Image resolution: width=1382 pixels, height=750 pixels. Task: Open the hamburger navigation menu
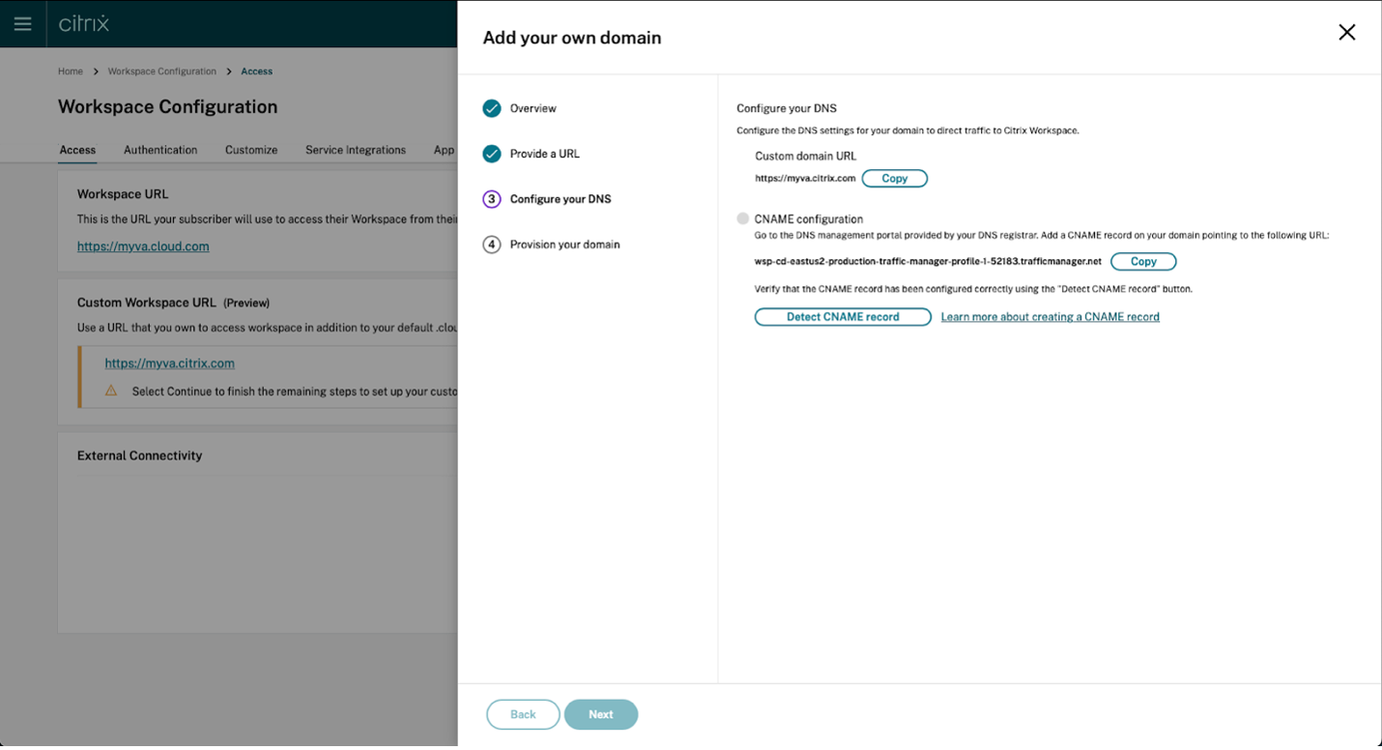coord(22,24)
